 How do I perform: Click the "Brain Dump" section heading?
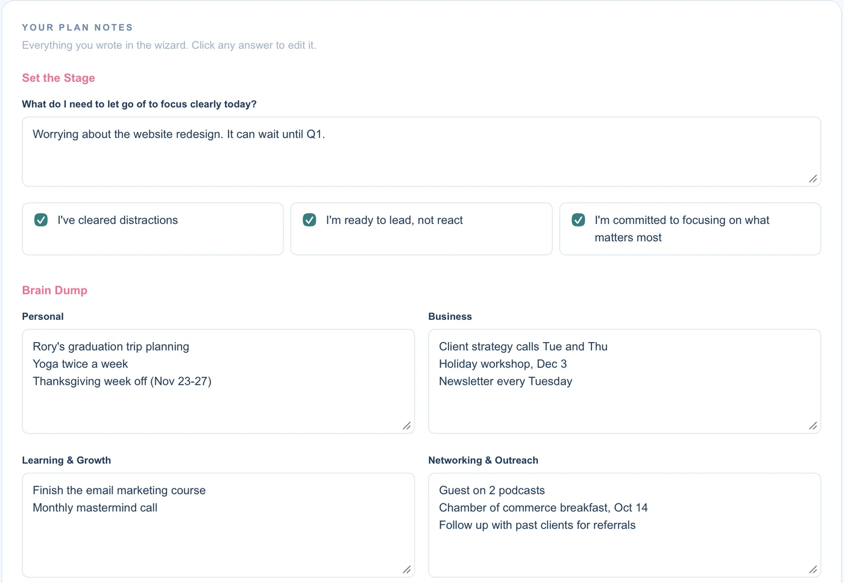tap(55, 290)
